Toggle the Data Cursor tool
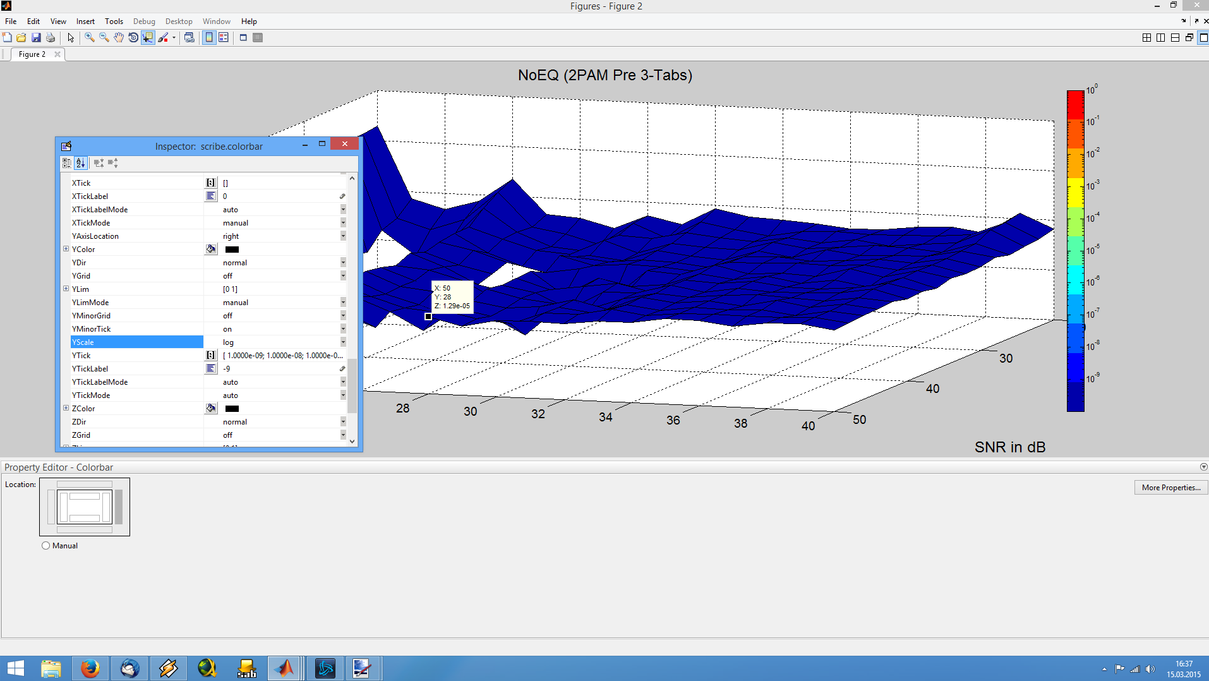 [x=148, y=38]
